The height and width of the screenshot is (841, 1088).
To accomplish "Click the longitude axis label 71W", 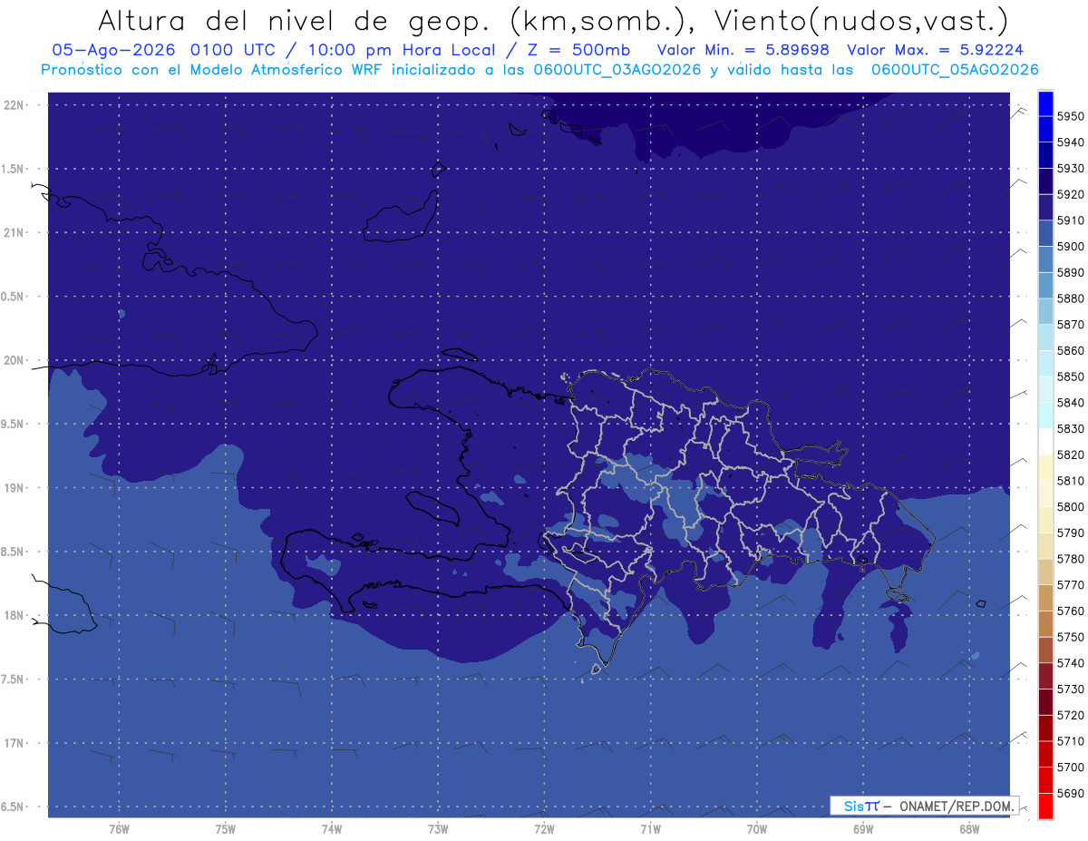I will 650,829.
